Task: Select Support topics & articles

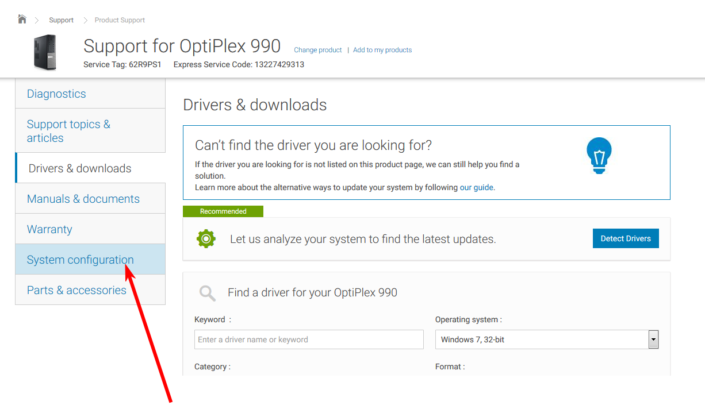Action: point(68,131)
